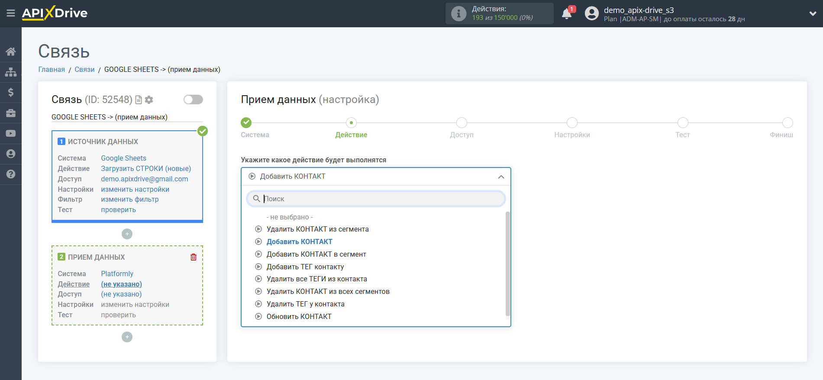This screenshot has width=823, height=380.
Task: Click the connection name field 'GOOGLE SHEETS -> (прием данных)'
Action: [127, 117]
